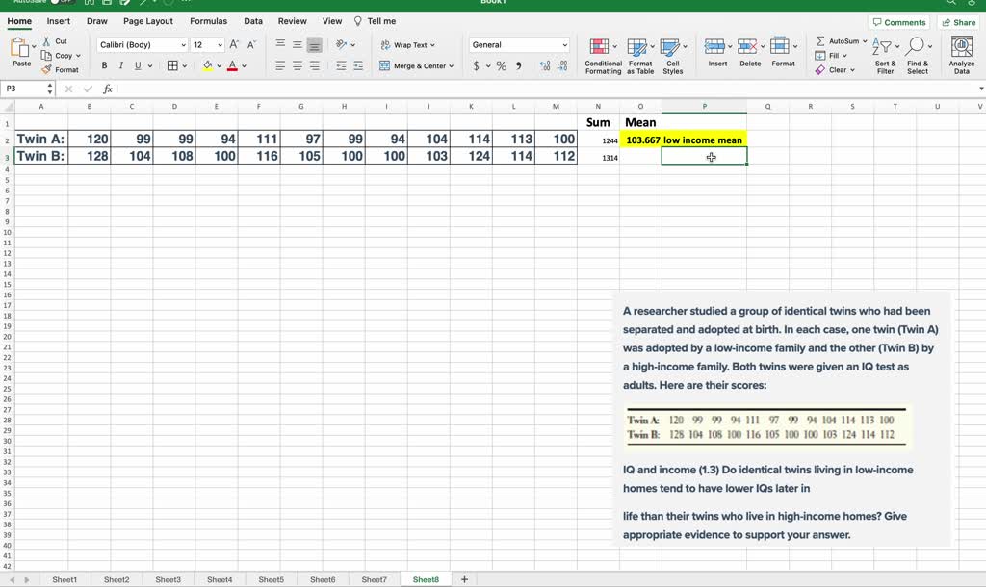
Task: Open Conditional Formatting
Action: 603,54
